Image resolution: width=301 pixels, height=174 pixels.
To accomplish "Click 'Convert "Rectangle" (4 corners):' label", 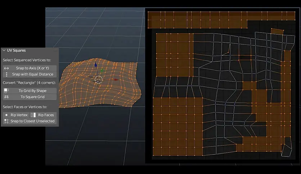I will pyautogui.click(x=29, y=83).
